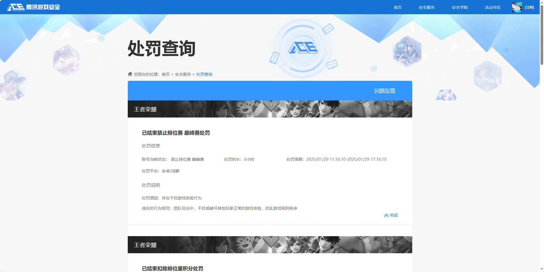Viewport: 544px width, 272px height.
Task: Open the 首页 navigation menu item
Action: tap(397, 7)
